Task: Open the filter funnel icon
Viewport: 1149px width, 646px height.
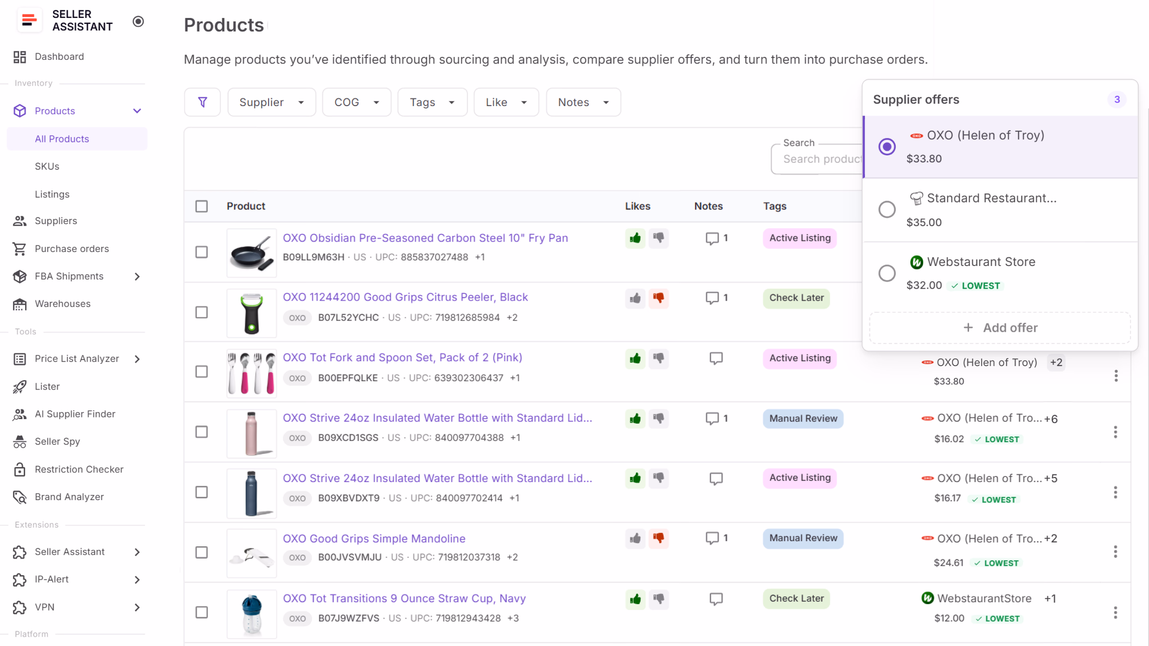Action: [203, 102]
